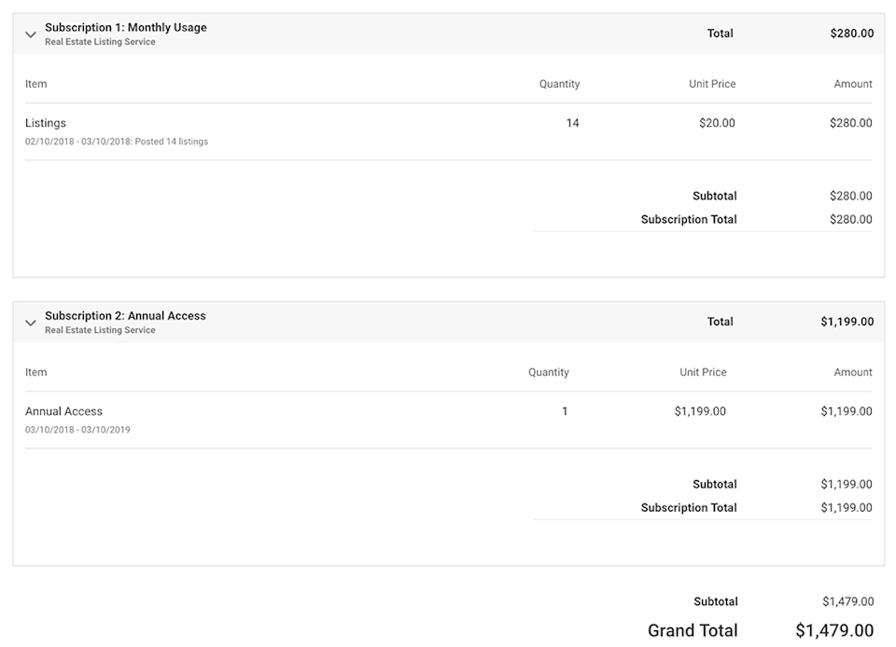The image size is (896, 647).
Task: Click the $280.00 total in Subscription 1 header
Action: 851,34
